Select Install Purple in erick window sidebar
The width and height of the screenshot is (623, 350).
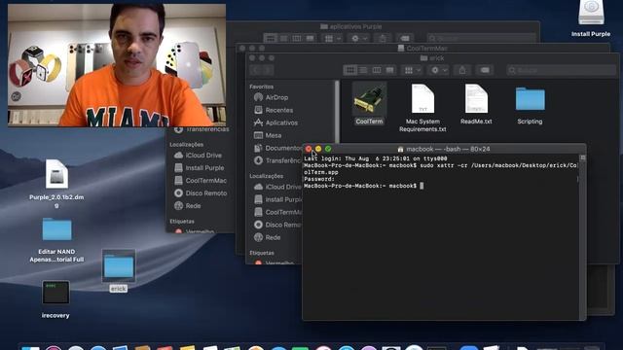[x=277, y=199]
